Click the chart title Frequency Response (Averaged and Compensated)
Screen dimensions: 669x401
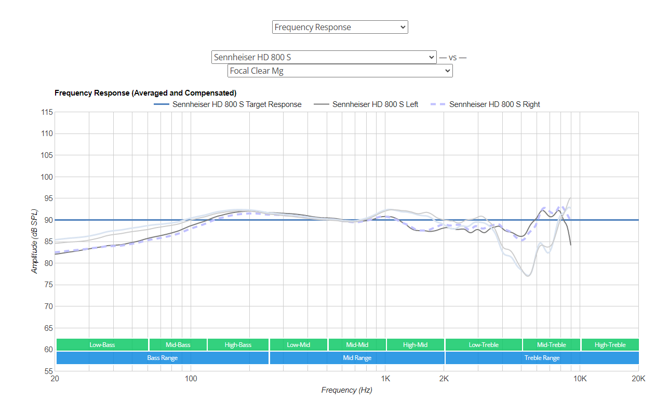tap(145, 93)
